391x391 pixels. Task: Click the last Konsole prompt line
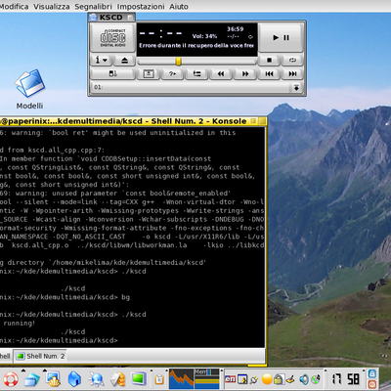(x=59, y=340)
